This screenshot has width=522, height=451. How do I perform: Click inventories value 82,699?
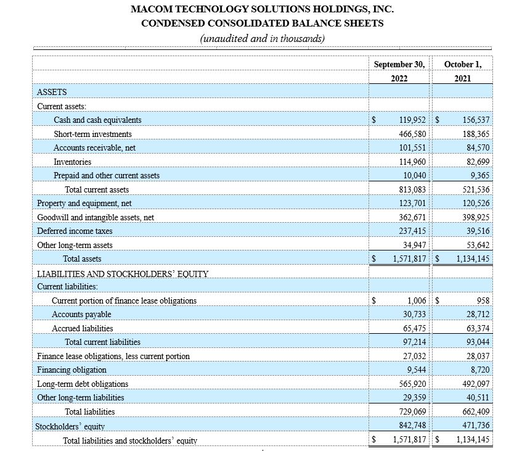coord(478,162)
